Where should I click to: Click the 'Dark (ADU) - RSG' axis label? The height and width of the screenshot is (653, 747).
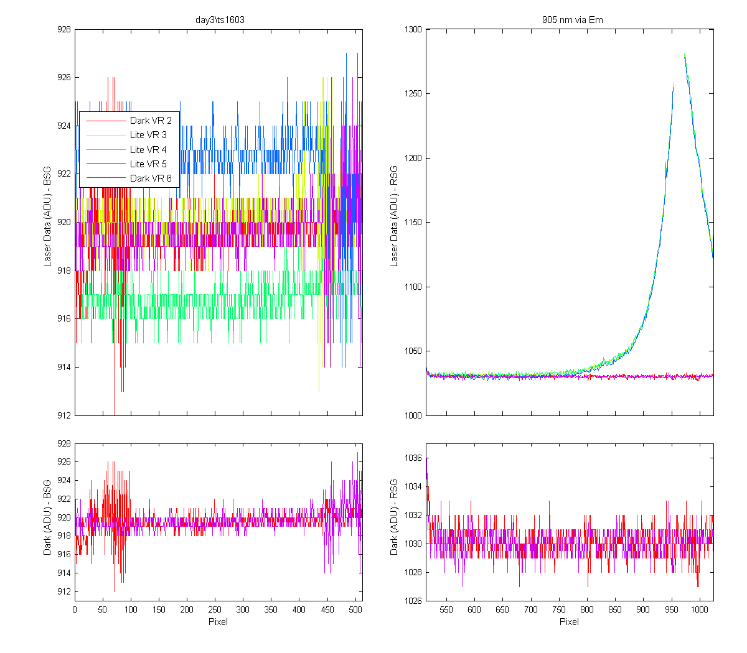coord(394,517)
